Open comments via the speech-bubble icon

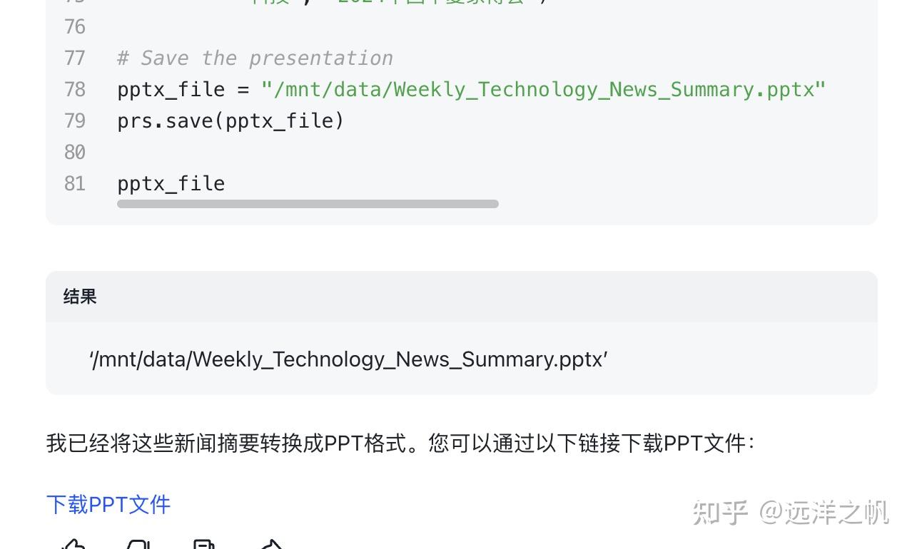pos(139,545)
